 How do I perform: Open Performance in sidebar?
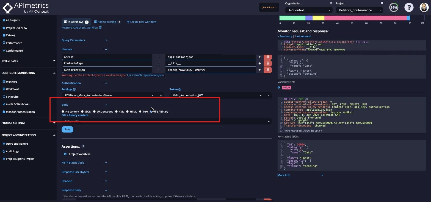pyautogui.click(x=12, y=43)
